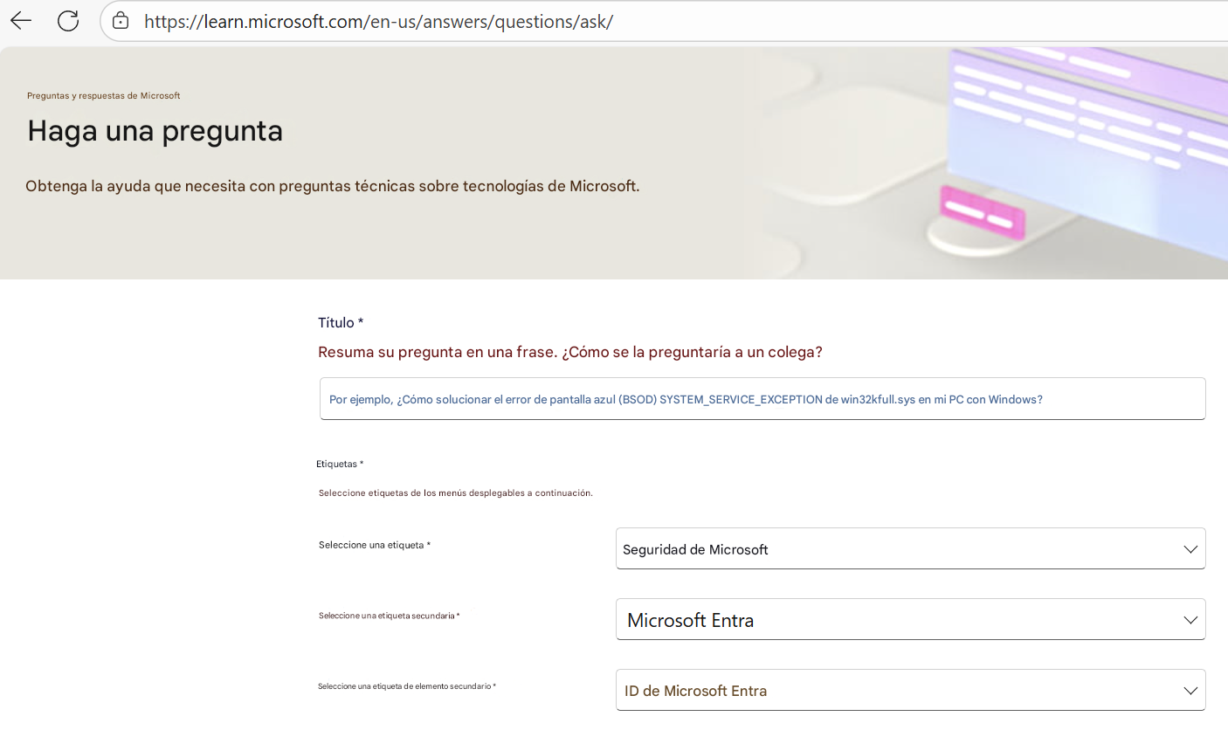
Task: Click the etiqueta de elemento secundario label
Action: 407,686
